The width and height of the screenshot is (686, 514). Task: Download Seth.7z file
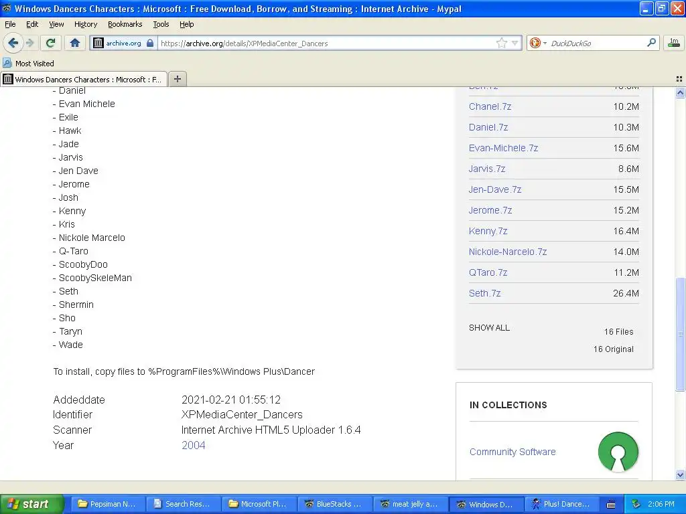pyautogui.click(x=484, y=293)
